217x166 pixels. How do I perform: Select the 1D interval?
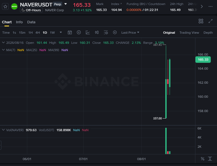tap(45, 33)
